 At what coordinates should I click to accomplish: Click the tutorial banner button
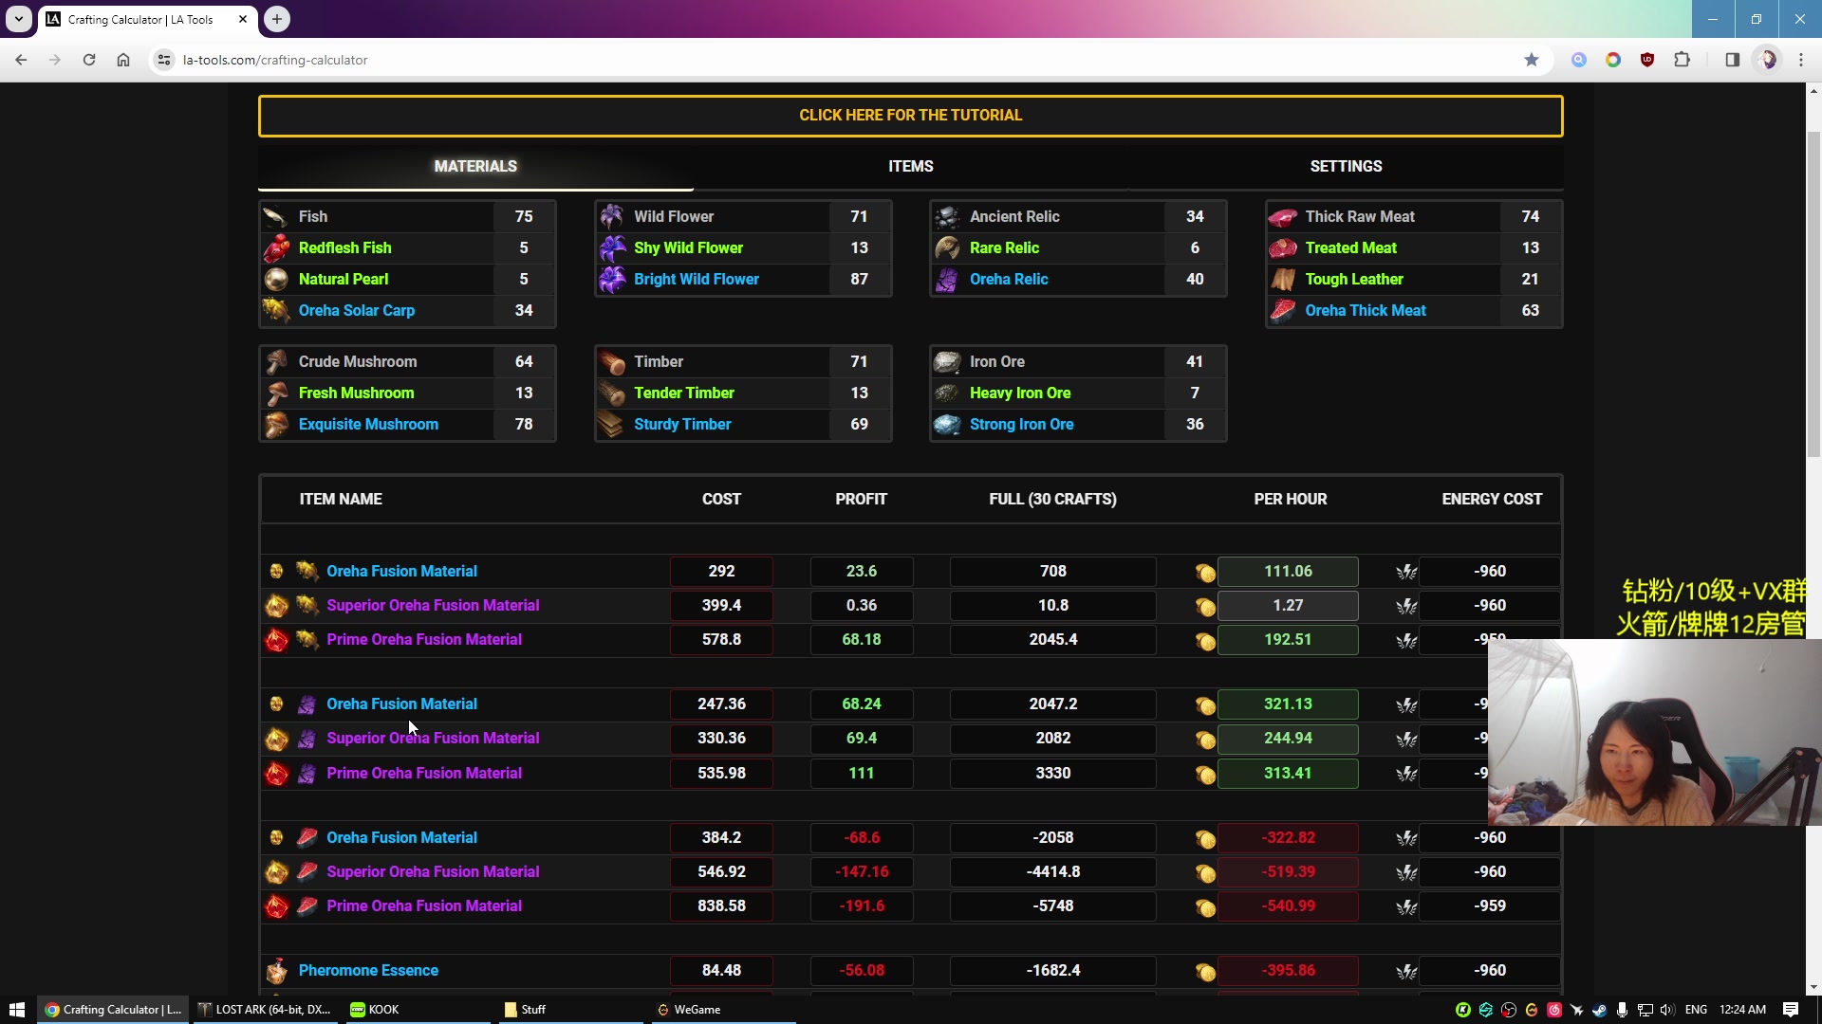click(910, 115)
